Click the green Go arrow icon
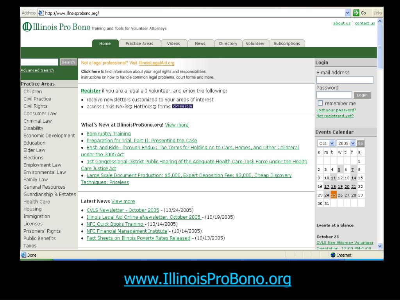This screenshot has width=400, height=300. coord(356,13)
